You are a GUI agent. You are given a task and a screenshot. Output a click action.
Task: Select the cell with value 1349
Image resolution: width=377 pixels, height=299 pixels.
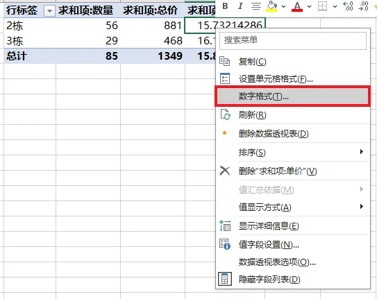(x=153, y=56)
